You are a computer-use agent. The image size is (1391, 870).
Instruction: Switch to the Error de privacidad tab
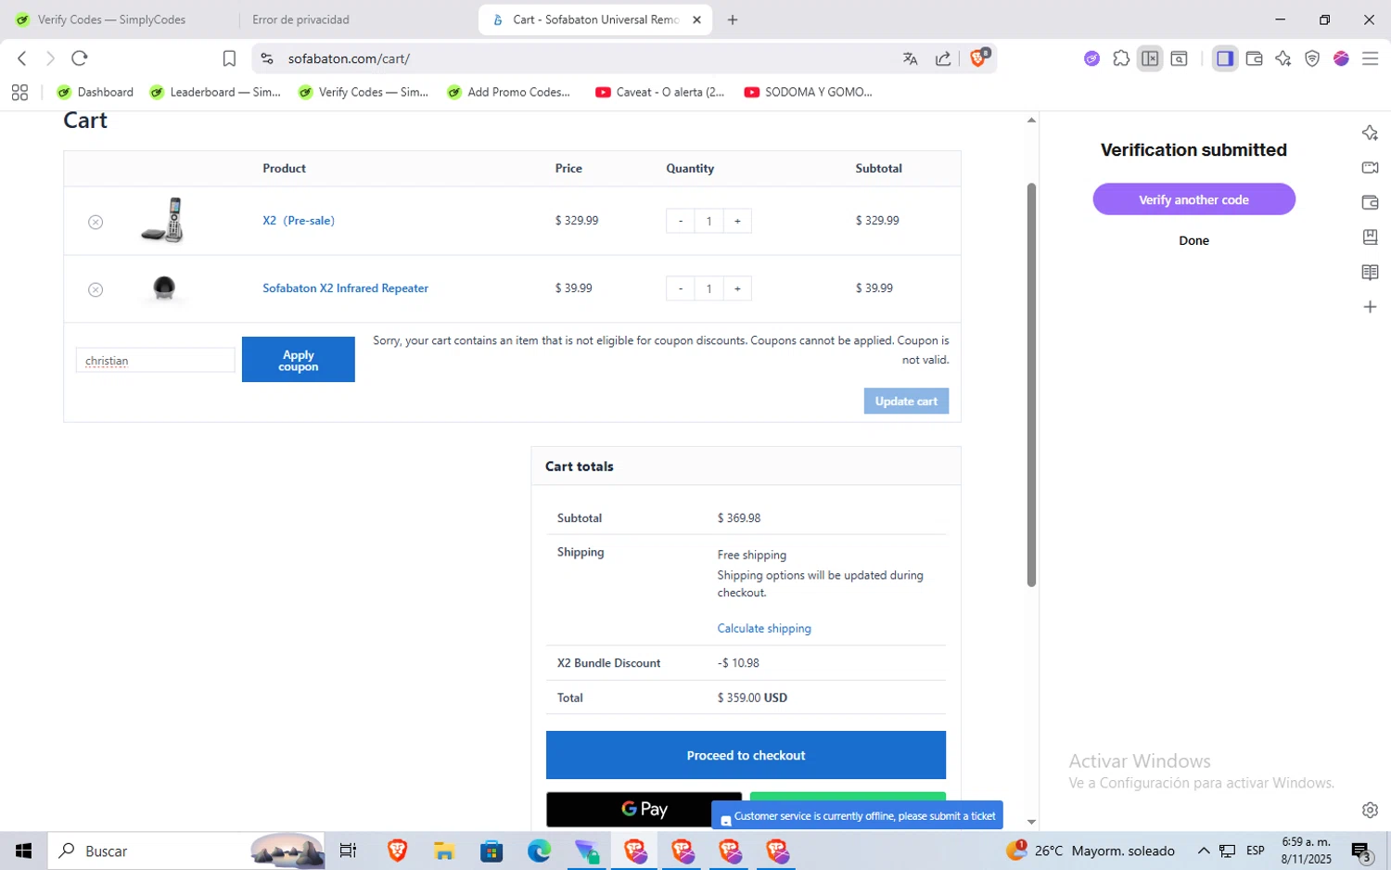300,19
